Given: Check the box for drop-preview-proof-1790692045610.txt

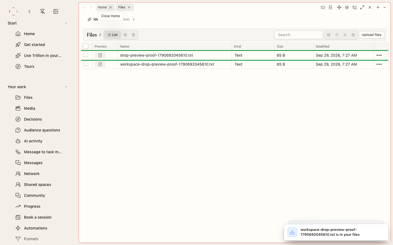Looking at the screenshot, I should click(x=86, y=54).
